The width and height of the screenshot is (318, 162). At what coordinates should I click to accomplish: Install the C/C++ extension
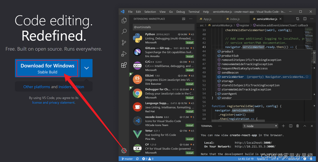(x=190, y=70)
